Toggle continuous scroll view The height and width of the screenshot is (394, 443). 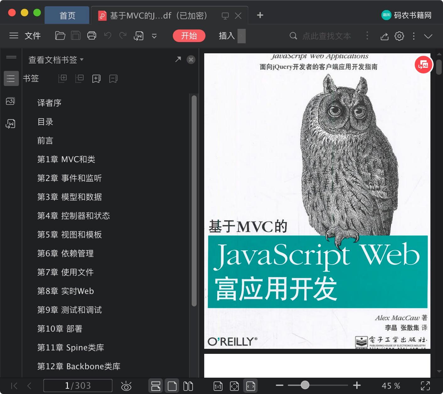point(156,386)
